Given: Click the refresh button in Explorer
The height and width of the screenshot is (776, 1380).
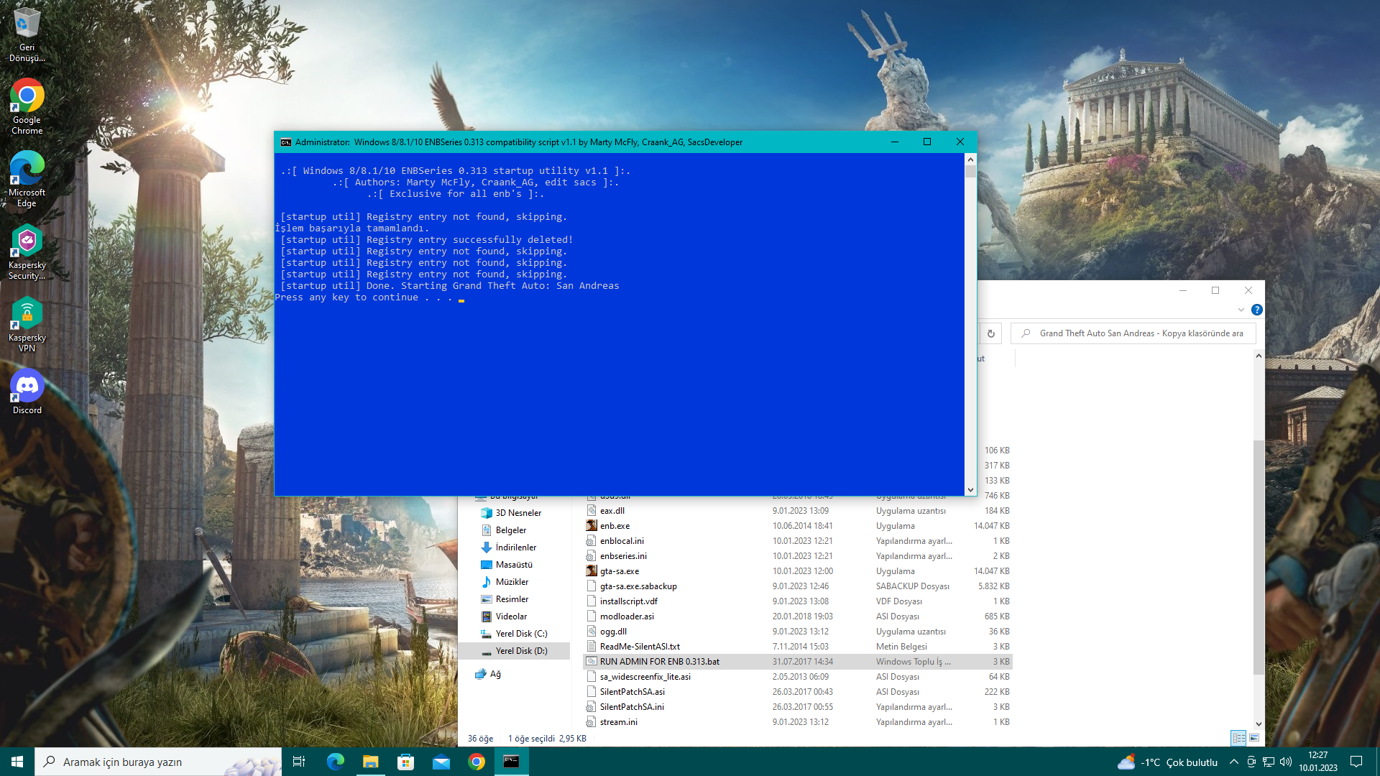Looking at the screenshot, I should click(x=990, y=333).
